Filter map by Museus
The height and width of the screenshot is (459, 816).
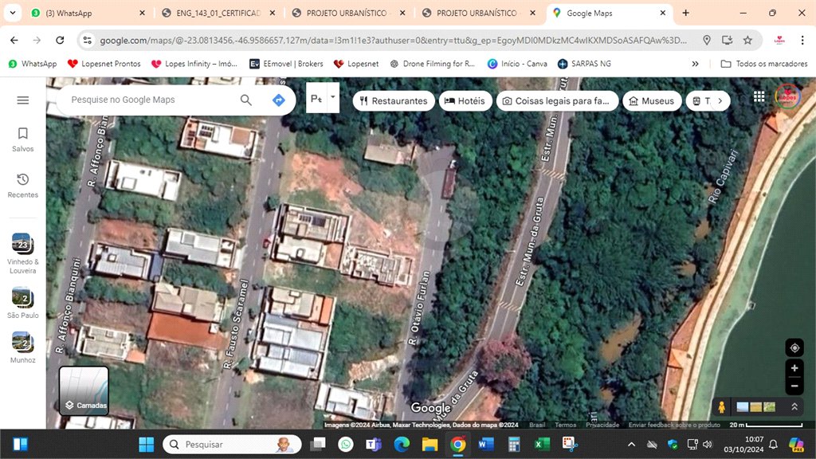tap(652, 101)
